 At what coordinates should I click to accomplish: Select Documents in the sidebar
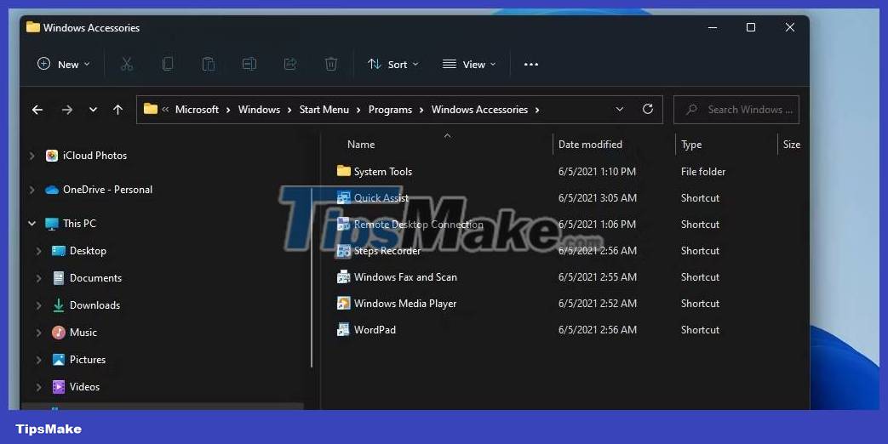[95, 277]
